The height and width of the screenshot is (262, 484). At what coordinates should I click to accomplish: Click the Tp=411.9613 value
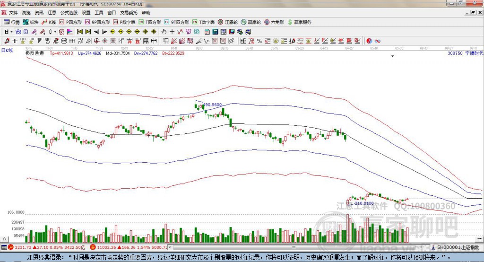(x=61, y=53)
